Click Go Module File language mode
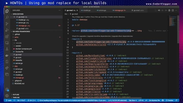Viewport: 183px width, 103px height. (154, 100)
